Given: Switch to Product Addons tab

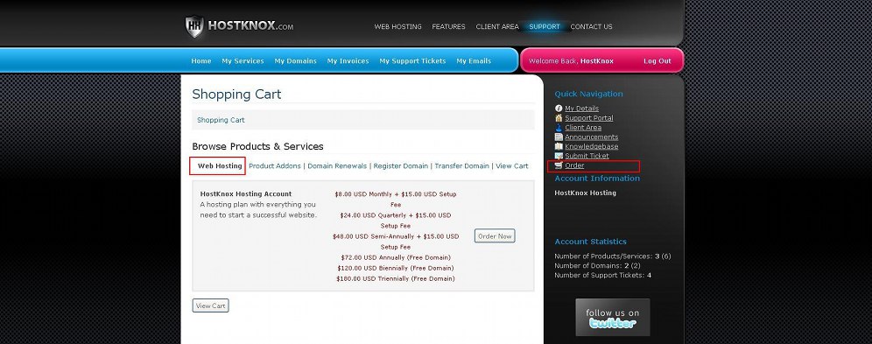Looking at the screenshot, I should click(275, 165).
